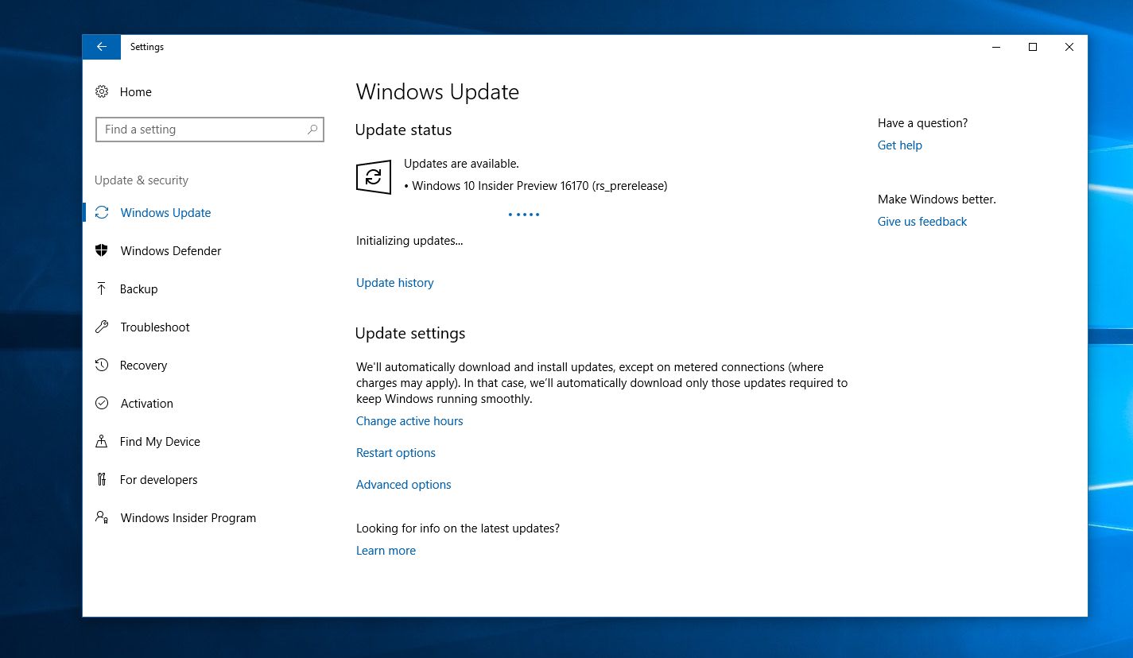Click the Windows Update sync arrows sidebar icon
The image size is (1133, 658).
(x=102, y=213)
